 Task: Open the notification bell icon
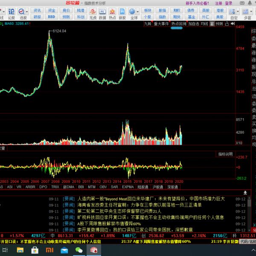click(250, 3)
